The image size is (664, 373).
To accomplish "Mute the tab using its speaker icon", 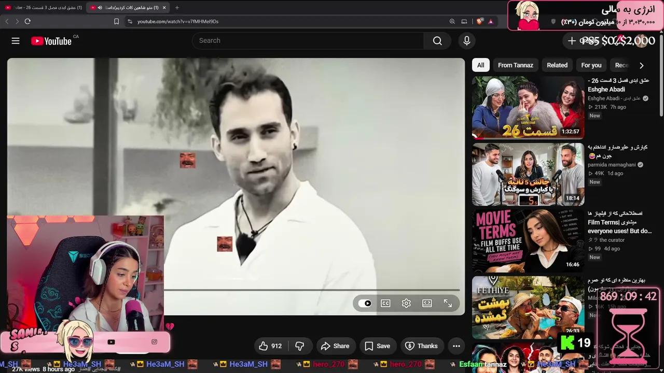I will [99, 8].
